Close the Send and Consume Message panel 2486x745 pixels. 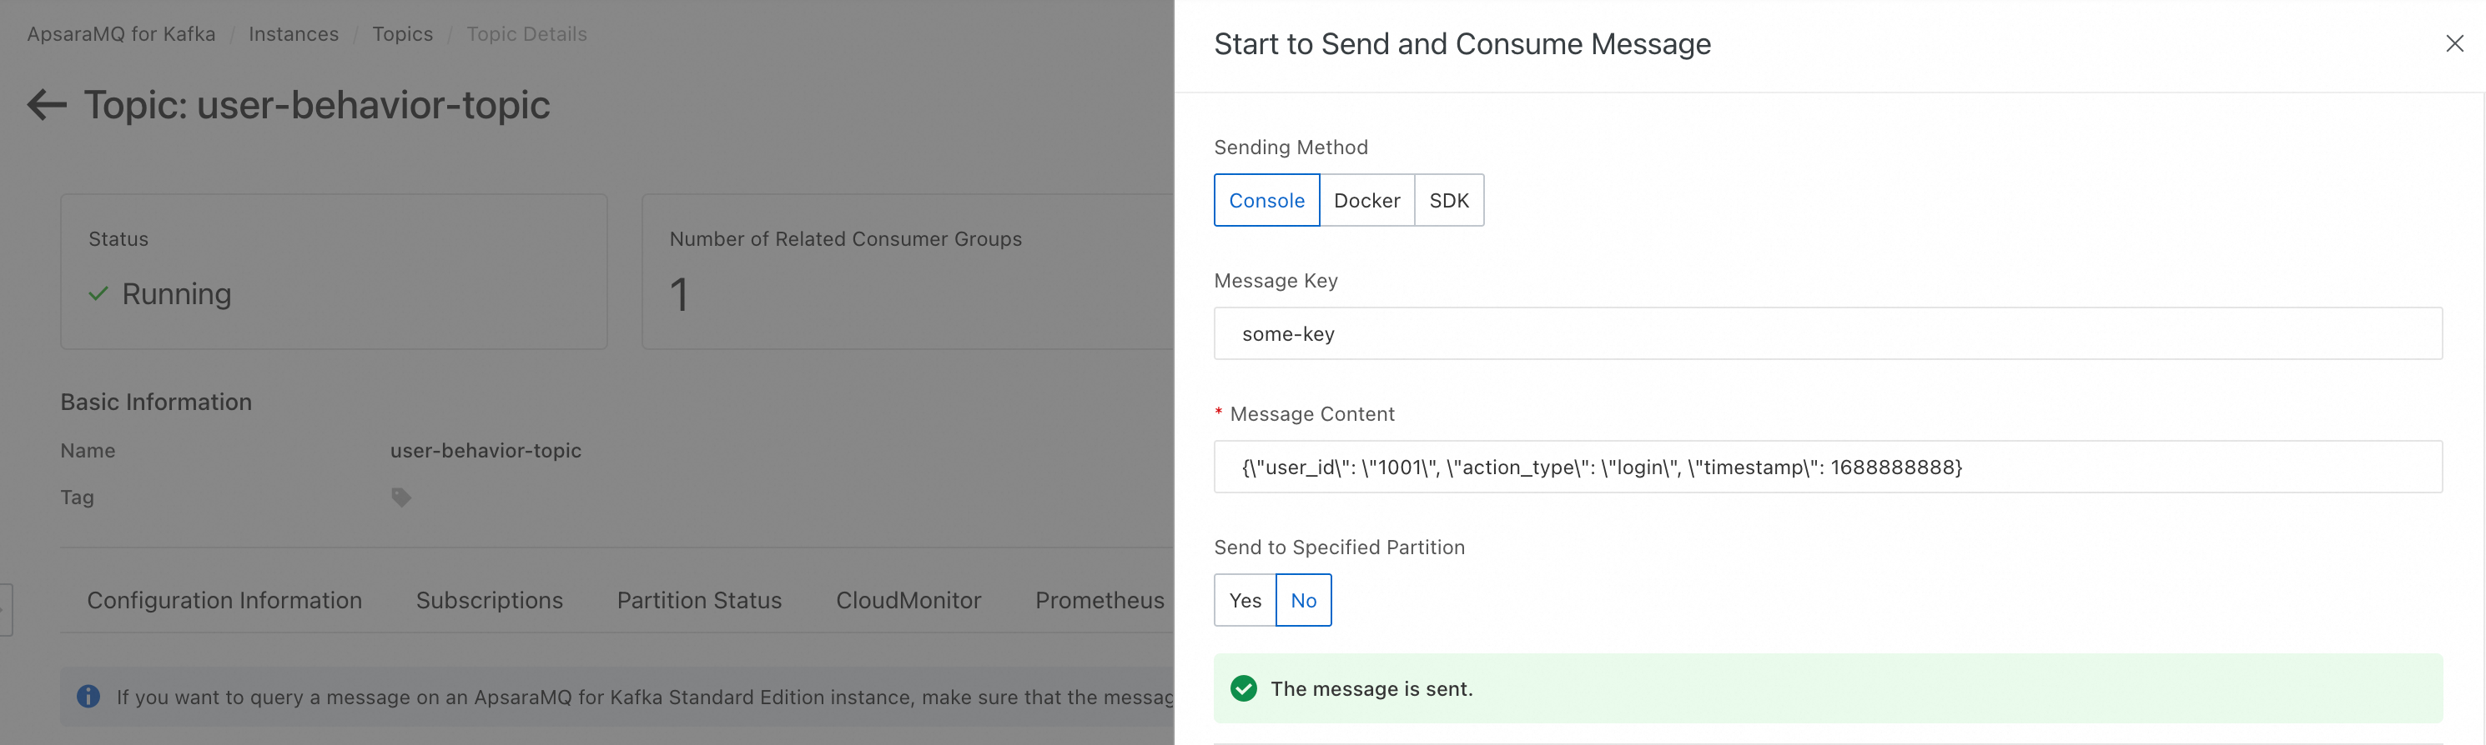coord(2454,43)
